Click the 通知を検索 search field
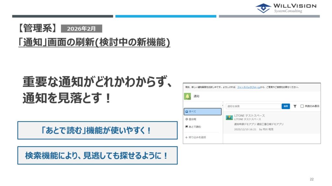Image resolution: width=332 pixels, height=186 pixels. [253, 106]
